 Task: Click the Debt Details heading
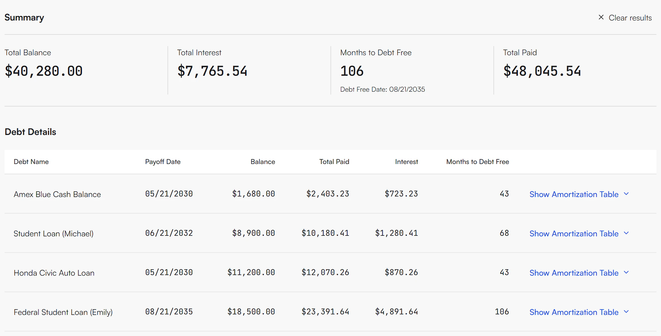(30, 132)
